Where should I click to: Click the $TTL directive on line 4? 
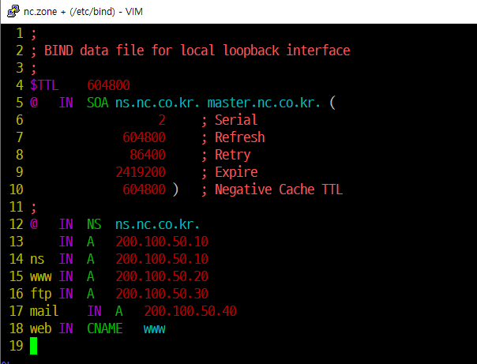point(44,85)
